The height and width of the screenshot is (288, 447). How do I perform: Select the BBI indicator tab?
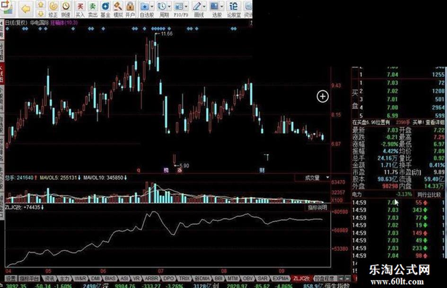(219, 278)
